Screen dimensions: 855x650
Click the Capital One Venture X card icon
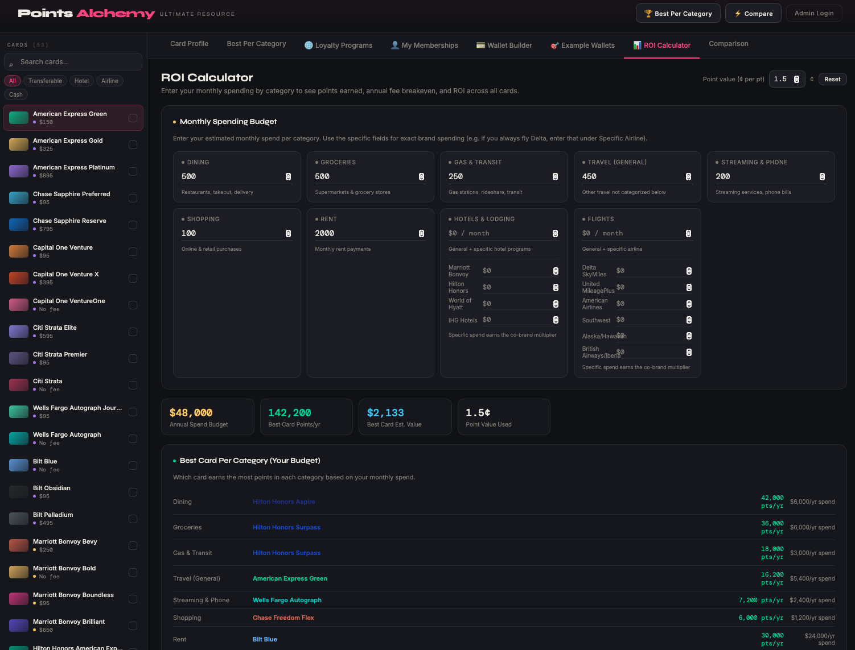click(19, 278)
